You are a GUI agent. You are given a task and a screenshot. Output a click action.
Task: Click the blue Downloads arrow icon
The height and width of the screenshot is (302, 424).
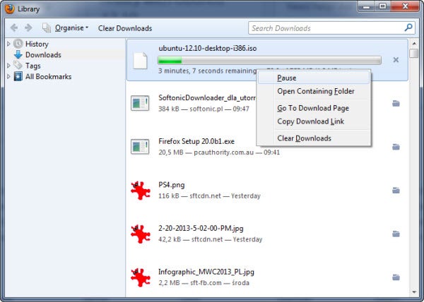[x=18, y=54]
